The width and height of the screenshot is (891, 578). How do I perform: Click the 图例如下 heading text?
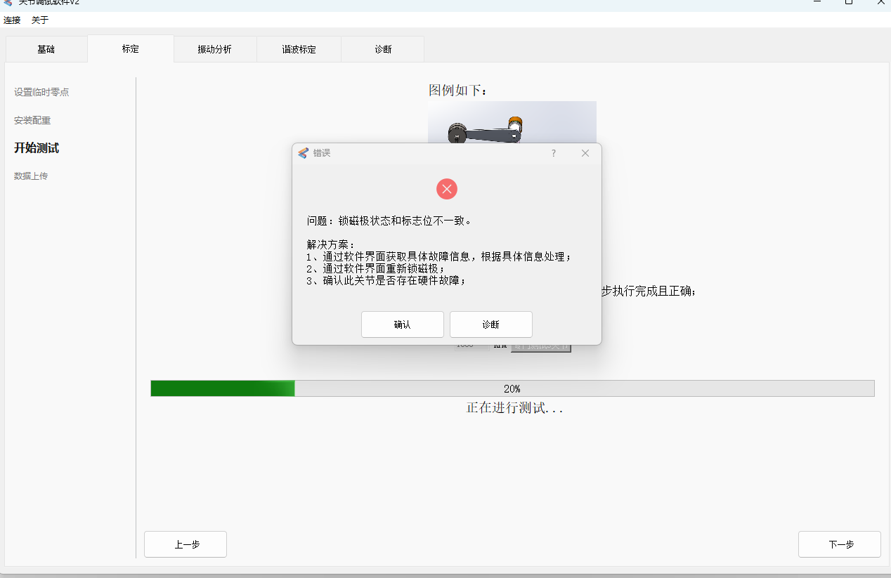click(x=458, y=90)
